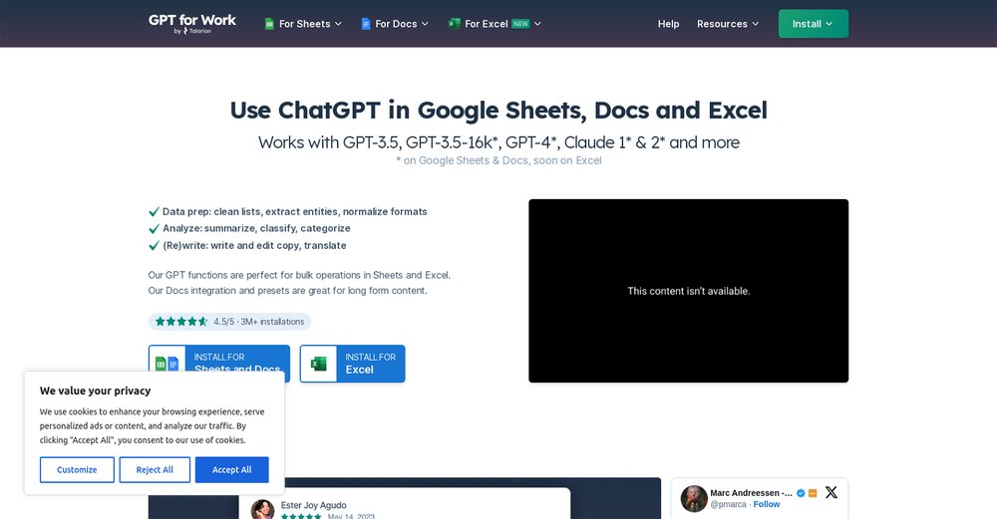The width and height of the screenshot is (997, 519).
Task: Click the GPT for Work logo
Action: click(192, 24)
